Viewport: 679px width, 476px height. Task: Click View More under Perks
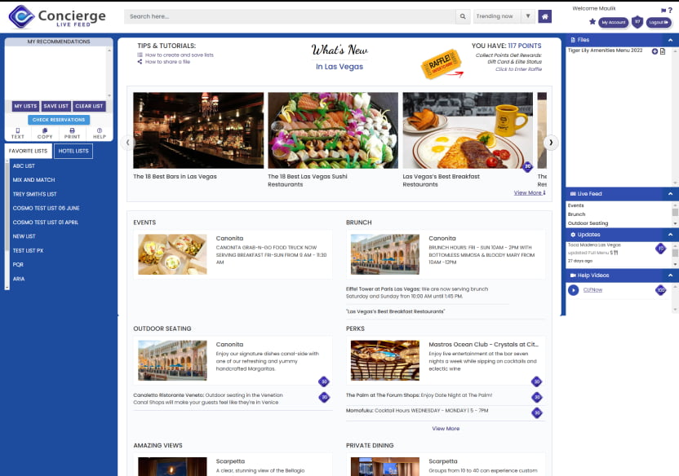(x=446, y=429)
